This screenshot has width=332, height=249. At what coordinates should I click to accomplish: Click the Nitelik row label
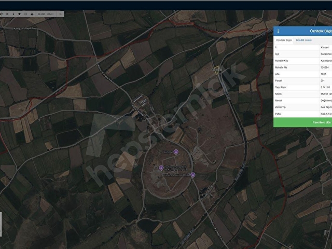[278, 94]
